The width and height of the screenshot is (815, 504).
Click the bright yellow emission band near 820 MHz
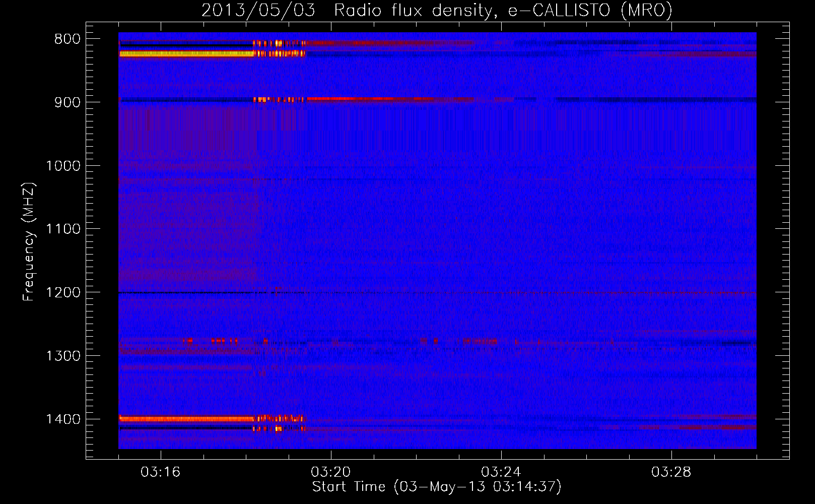pyautogui.click(x=186, y=53)
